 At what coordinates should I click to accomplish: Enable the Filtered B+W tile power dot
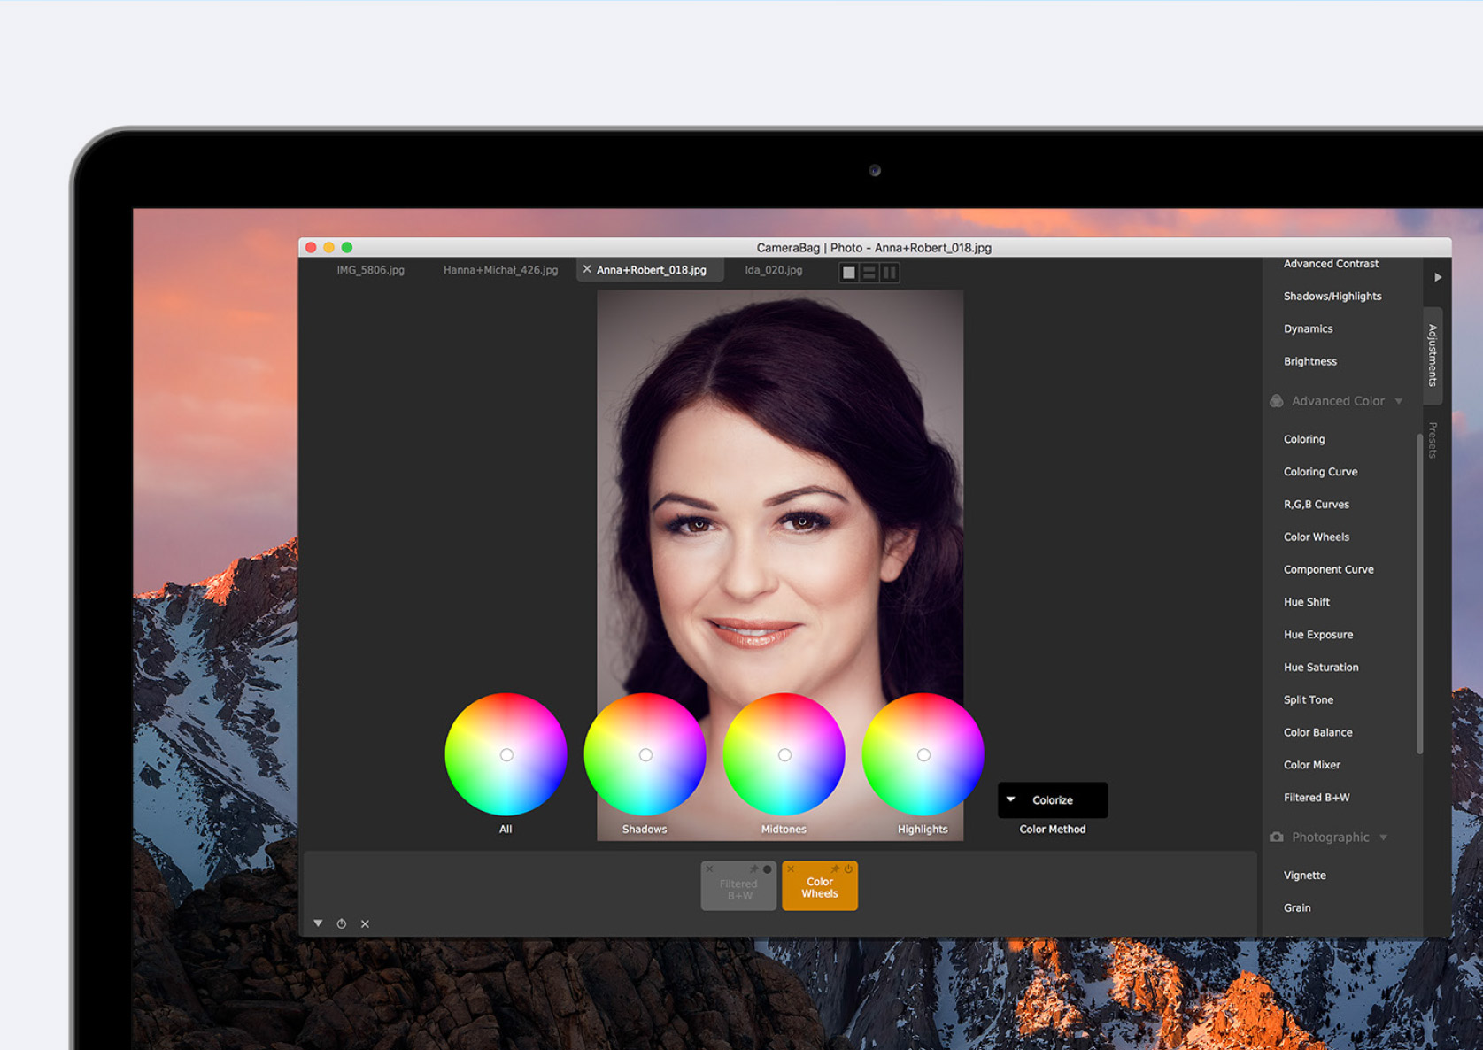click(x=768, y=869)
